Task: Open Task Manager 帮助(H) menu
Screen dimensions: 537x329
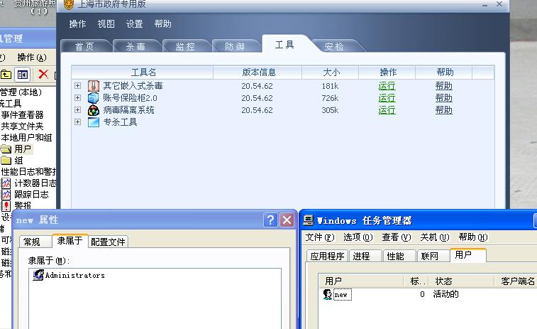Action: coord(473,237)
